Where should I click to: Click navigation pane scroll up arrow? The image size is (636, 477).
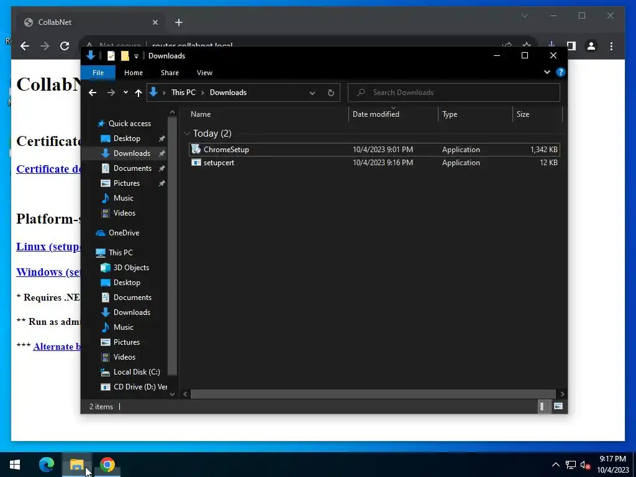173,112
